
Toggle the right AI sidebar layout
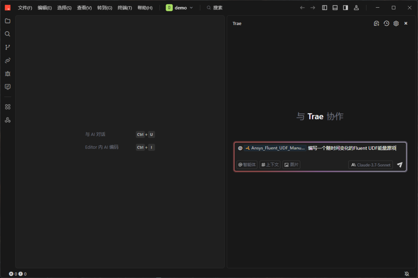click(x=345, y=8)
